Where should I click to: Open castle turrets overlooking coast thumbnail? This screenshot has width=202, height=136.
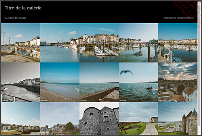pyautogui.click(x=178, y=119)
